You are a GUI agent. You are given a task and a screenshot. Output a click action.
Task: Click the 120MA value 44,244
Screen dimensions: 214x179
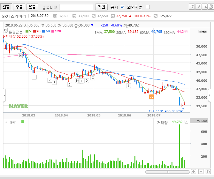point(182,32)
